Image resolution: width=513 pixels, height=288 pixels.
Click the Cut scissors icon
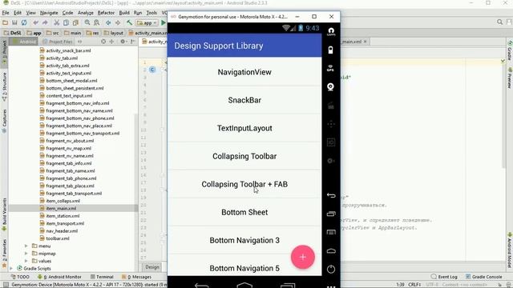pyautogui.click(x=57, y=23)
